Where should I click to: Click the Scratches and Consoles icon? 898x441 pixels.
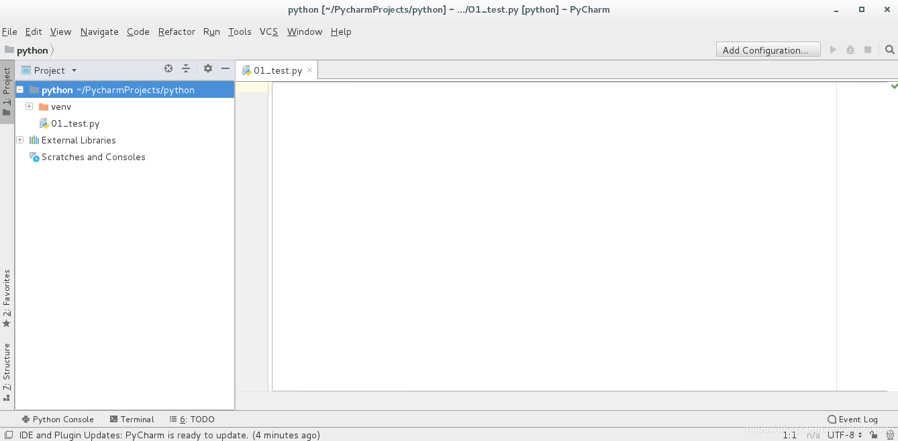34,157
